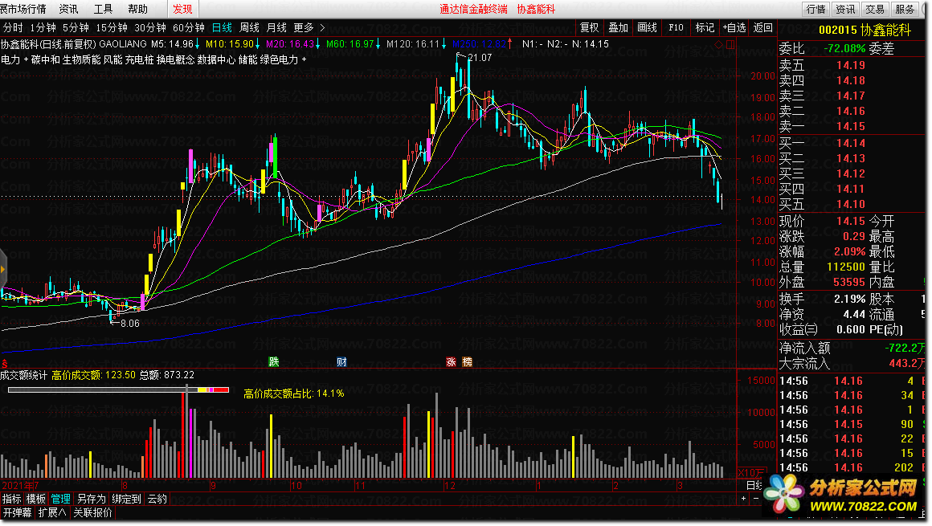Viewport: 932px width, 526px height.
Task: Switch to 周线 weekly period
Action: (x=250, y=28)
